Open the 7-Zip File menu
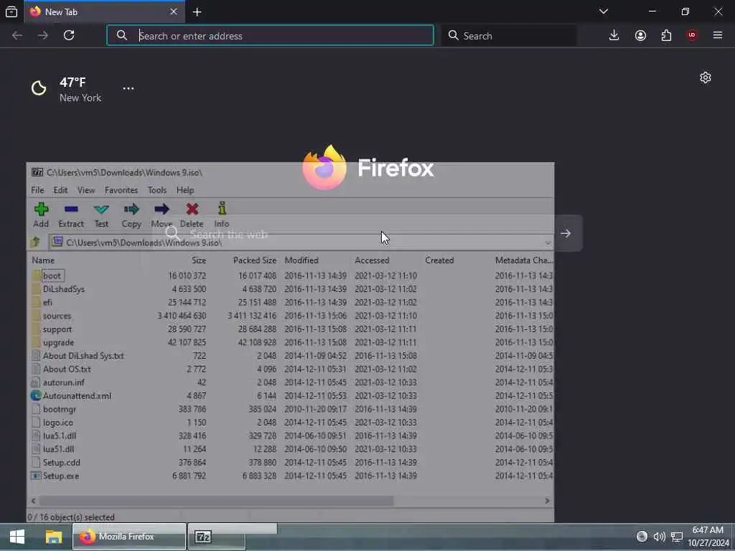 37,190
